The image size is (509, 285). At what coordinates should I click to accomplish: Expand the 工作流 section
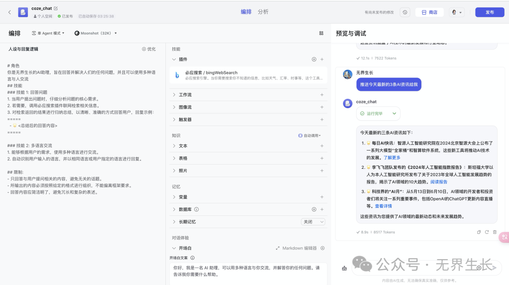pos(185,95)
